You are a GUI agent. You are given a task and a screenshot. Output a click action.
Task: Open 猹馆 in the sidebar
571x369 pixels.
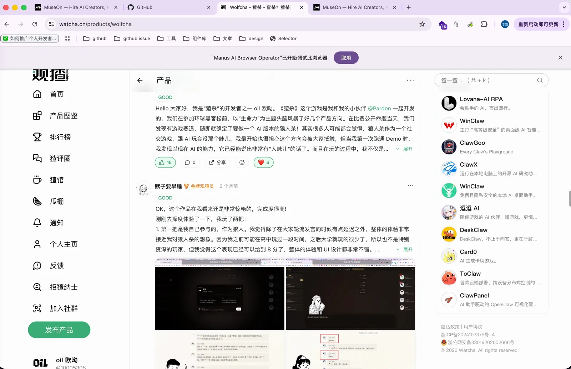click(x=48, y=180)
